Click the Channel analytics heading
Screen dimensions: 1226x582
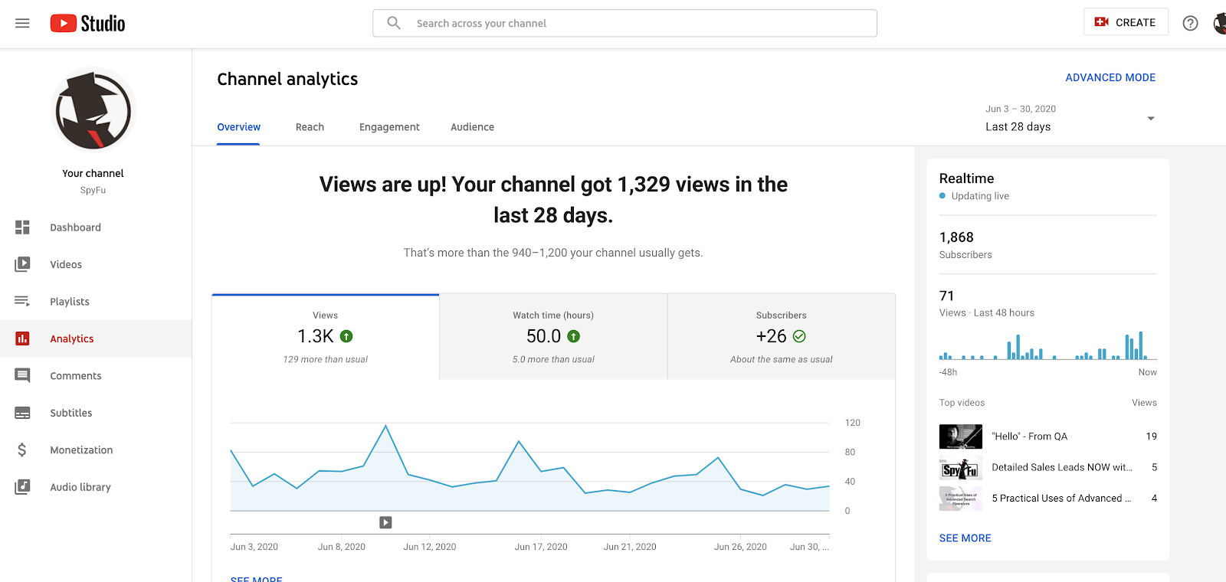[287, 79]
